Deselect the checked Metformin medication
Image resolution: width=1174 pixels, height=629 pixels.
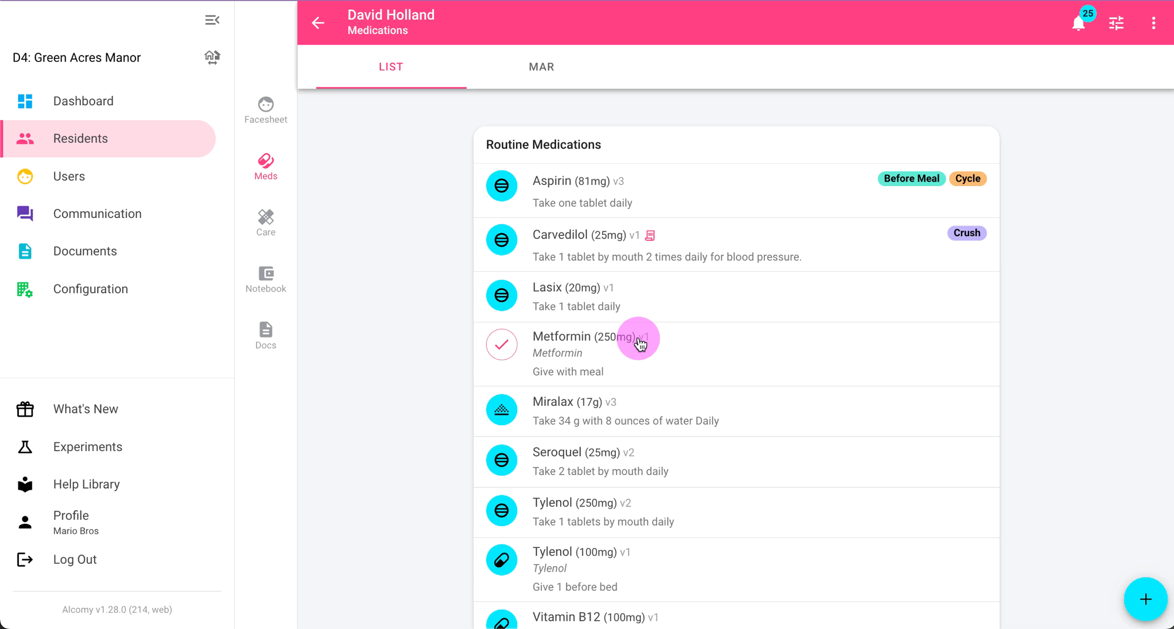pyautogui.click(x=501, y=345)
